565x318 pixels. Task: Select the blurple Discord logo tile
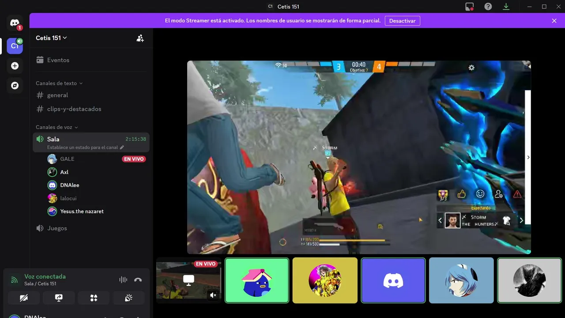[x=393, y=280]
